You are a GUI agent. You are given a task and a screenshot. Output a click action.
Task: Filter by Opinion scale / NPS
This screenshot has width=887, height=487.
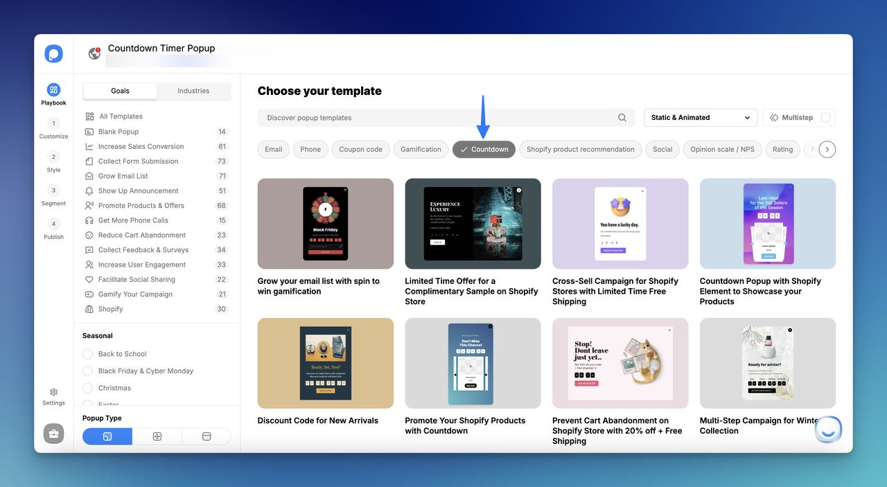pyautogui.click(x=722, y=149)
